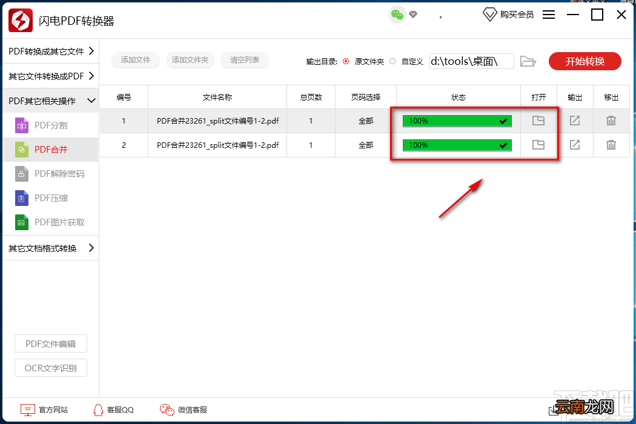636x424 pixels.
Task: Click the 文件名称 column header
Action: click(x=217, y=98)
